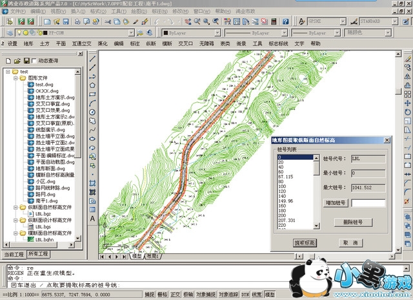The height and width of the screenshot is (300, 413).
Task: Collapse the 图形文件 tree folder
Action: click(15, 78)
